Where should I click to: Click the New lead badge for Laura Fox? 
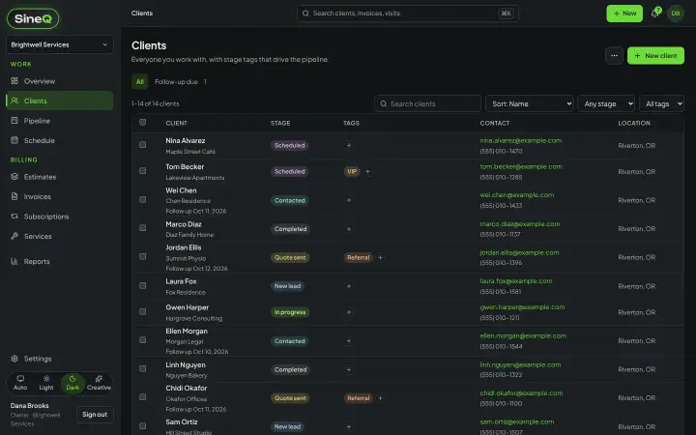pyautogui.click(x=287, y=286)
